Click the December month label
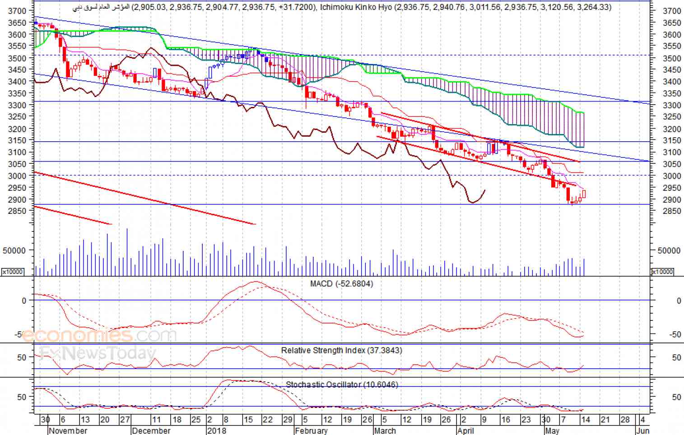The height and width of the screenshot is (435, 684). pos(151,430)
